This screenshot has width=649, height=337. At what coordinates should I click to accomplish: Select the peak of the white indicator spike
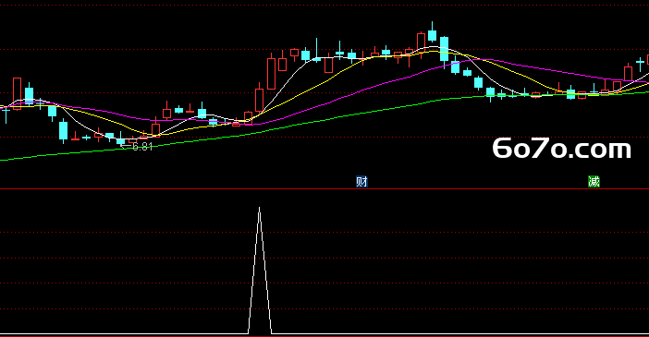tap(260, 208)
